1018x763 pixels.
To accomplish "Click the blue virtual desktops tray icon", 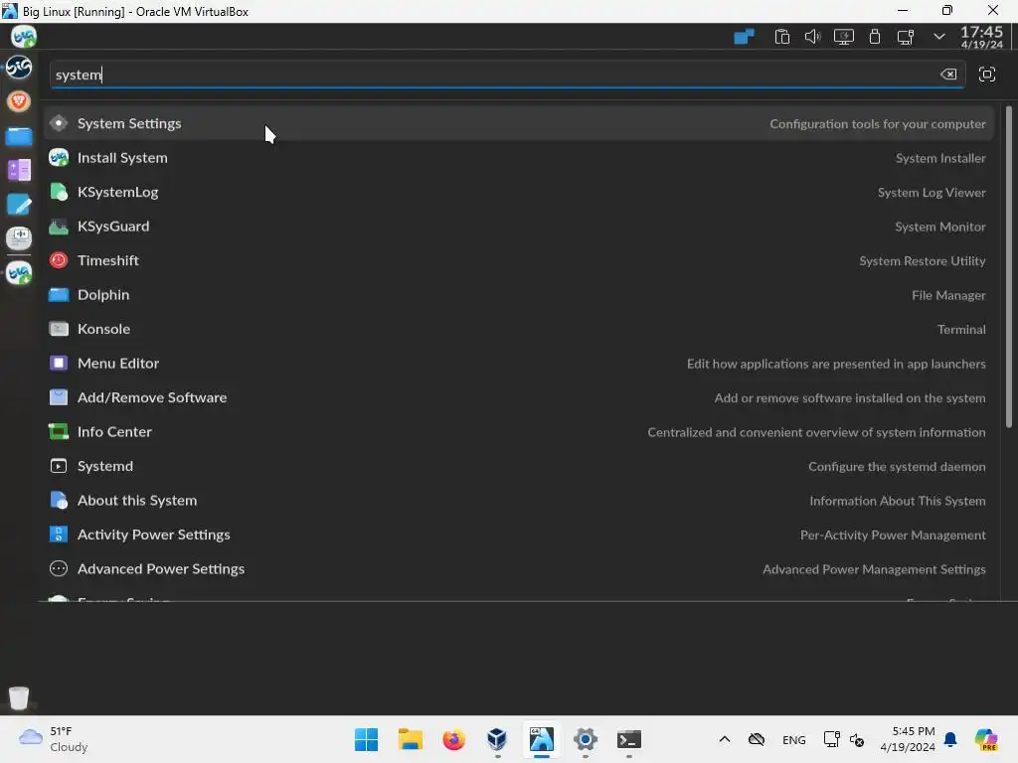I will tap(744, 37).
